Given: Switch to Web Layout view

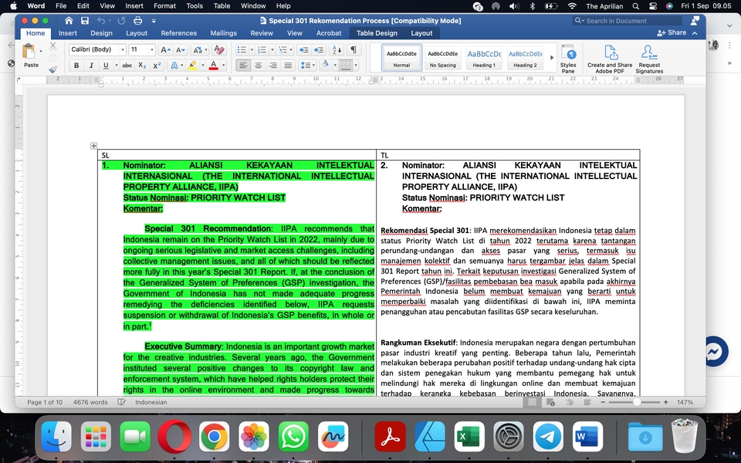Looking at the screenshot, I should pyautogui.click(x=550, y=402).
